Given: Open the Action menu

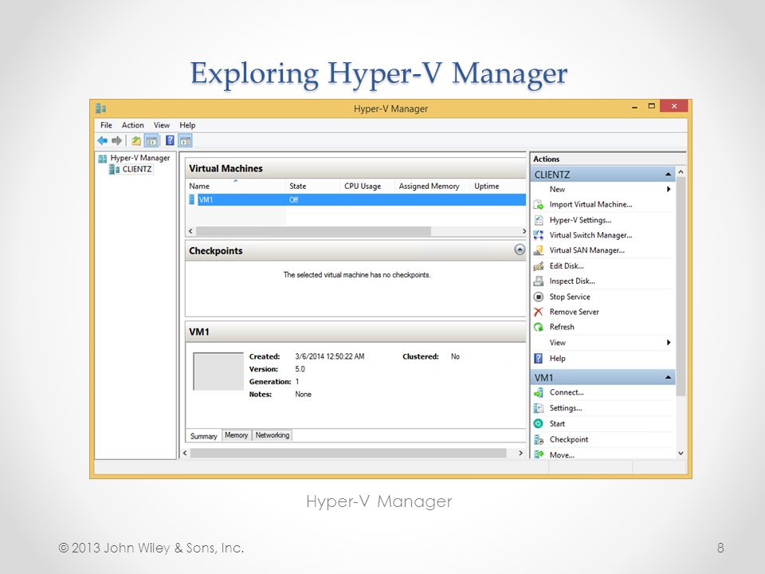Looking at the screenshot, I should [x=133, y=125].
